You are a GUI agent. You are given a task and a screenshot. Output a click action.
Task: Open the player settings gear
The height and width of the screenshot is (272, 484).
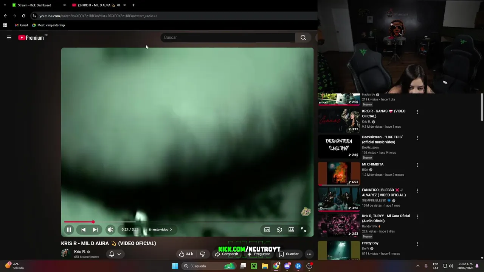point(279,229)
